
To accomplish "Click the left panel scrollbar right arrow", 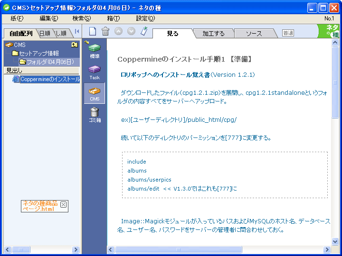I will click(x=76, y=249).
